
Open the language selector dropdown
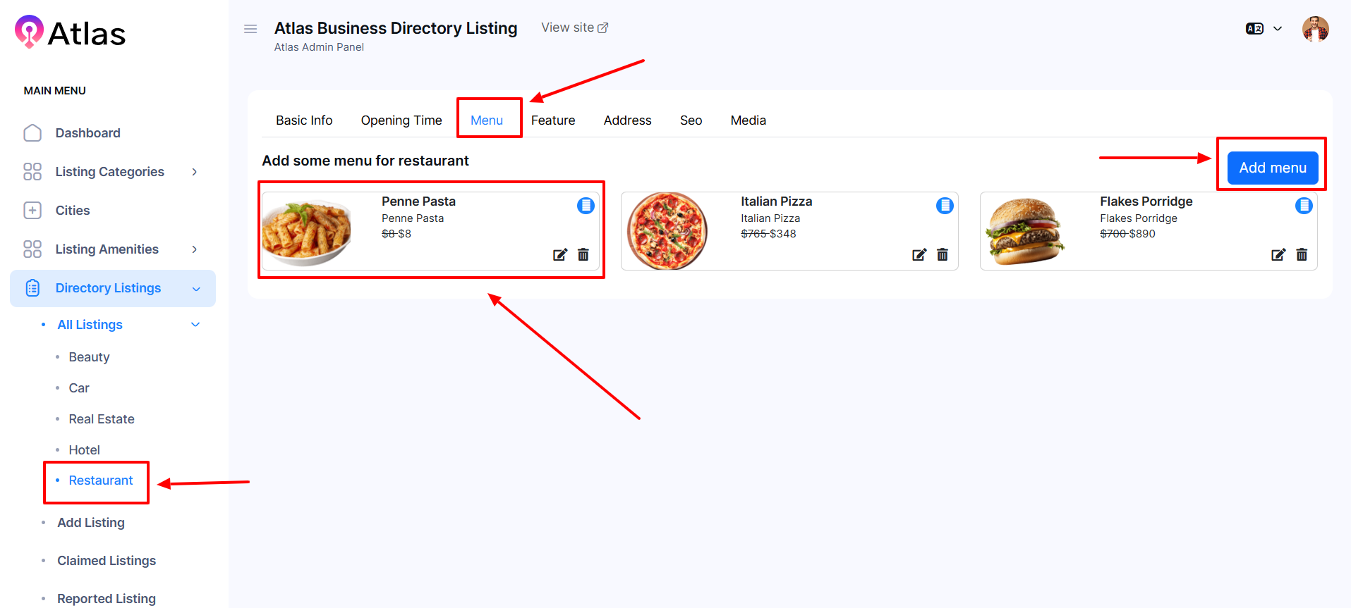pyautogui.click(x=1264, y=29)
